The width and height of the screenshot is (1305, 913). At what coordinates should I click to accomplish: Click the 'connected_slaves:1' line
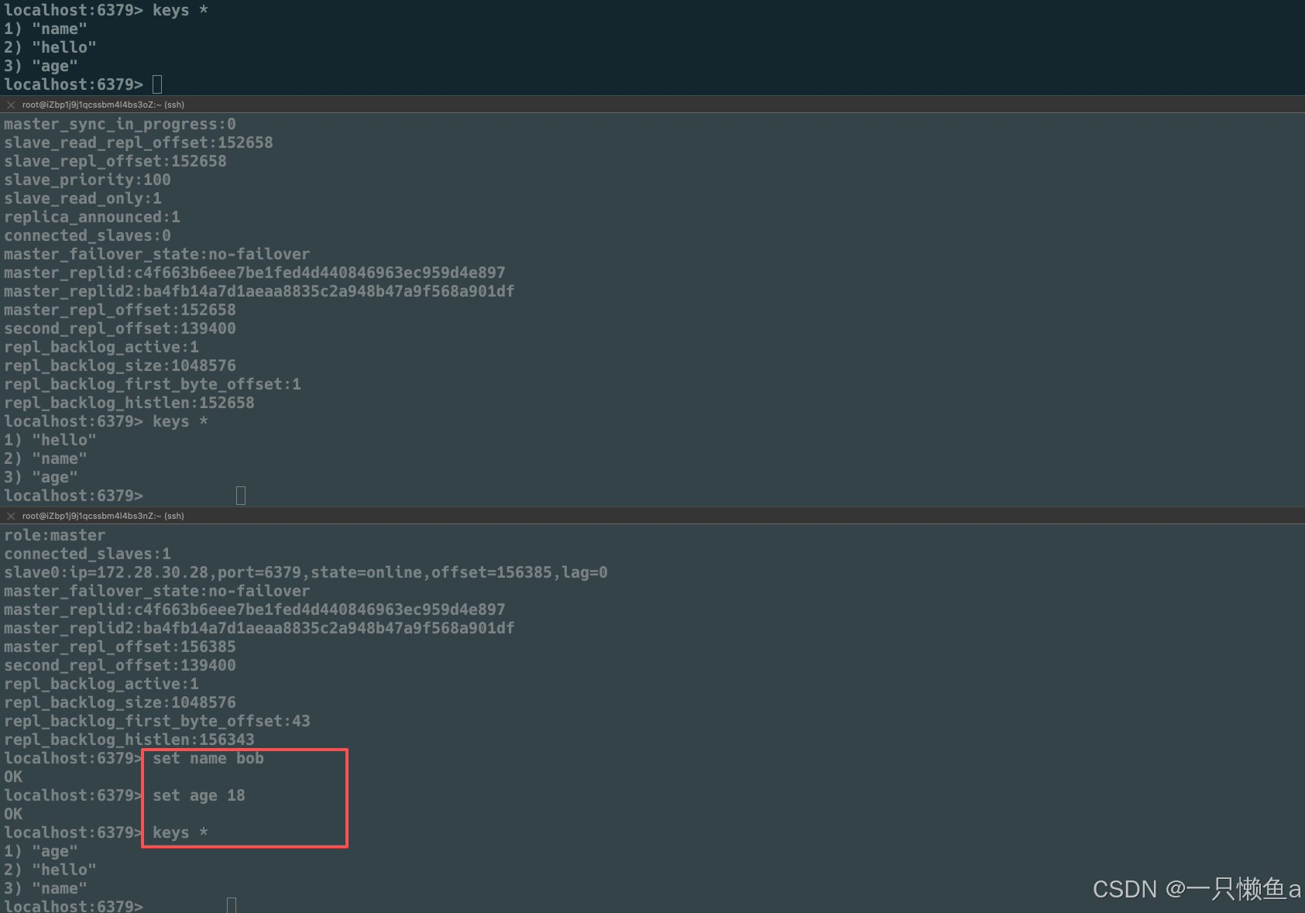(88, 554)
